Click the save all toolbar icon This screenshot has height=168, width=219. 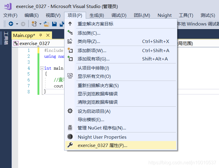62,24
